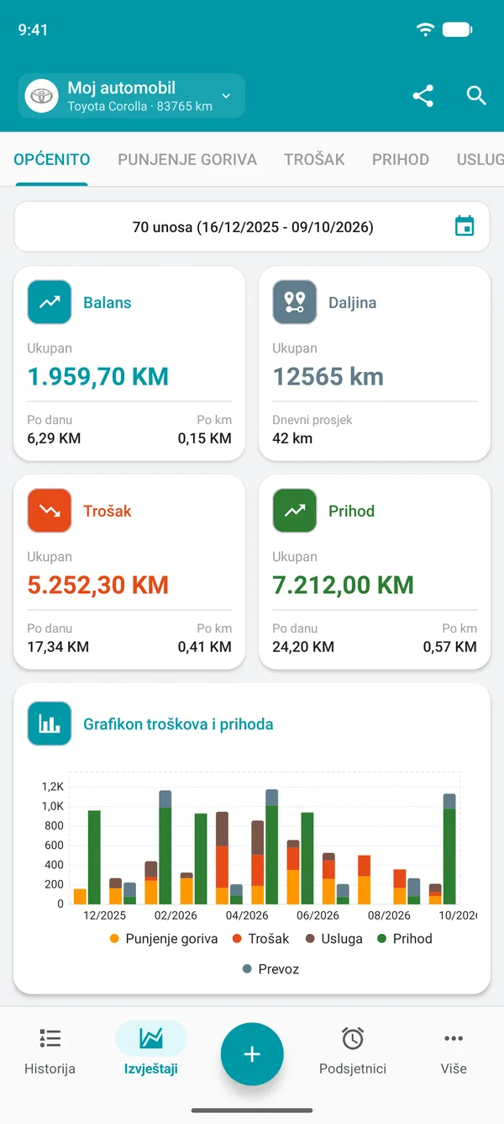The width and height of the screenshot is (504, 1124).
Task: Toggle Prevoz legend gray dot
Action: click(247, 969)
